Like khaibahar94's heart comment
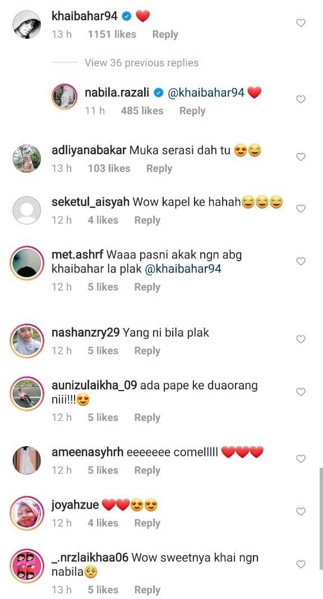 pos(301,23)
